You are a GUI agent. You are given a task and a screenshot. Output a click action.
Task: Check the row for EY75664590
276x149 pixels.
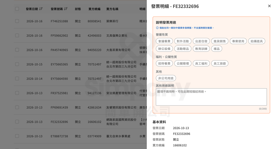17,79
